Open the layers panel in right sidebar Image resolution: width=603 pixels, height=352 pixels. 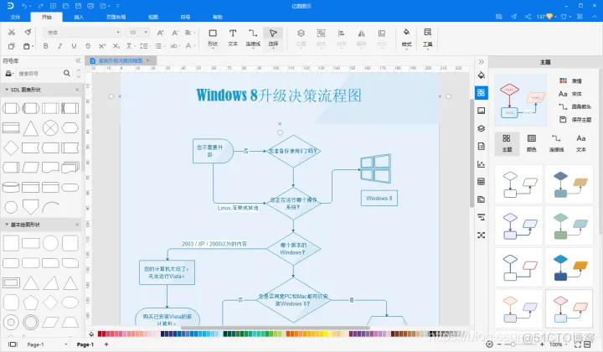pyautogui.click(x=481, y=128)
